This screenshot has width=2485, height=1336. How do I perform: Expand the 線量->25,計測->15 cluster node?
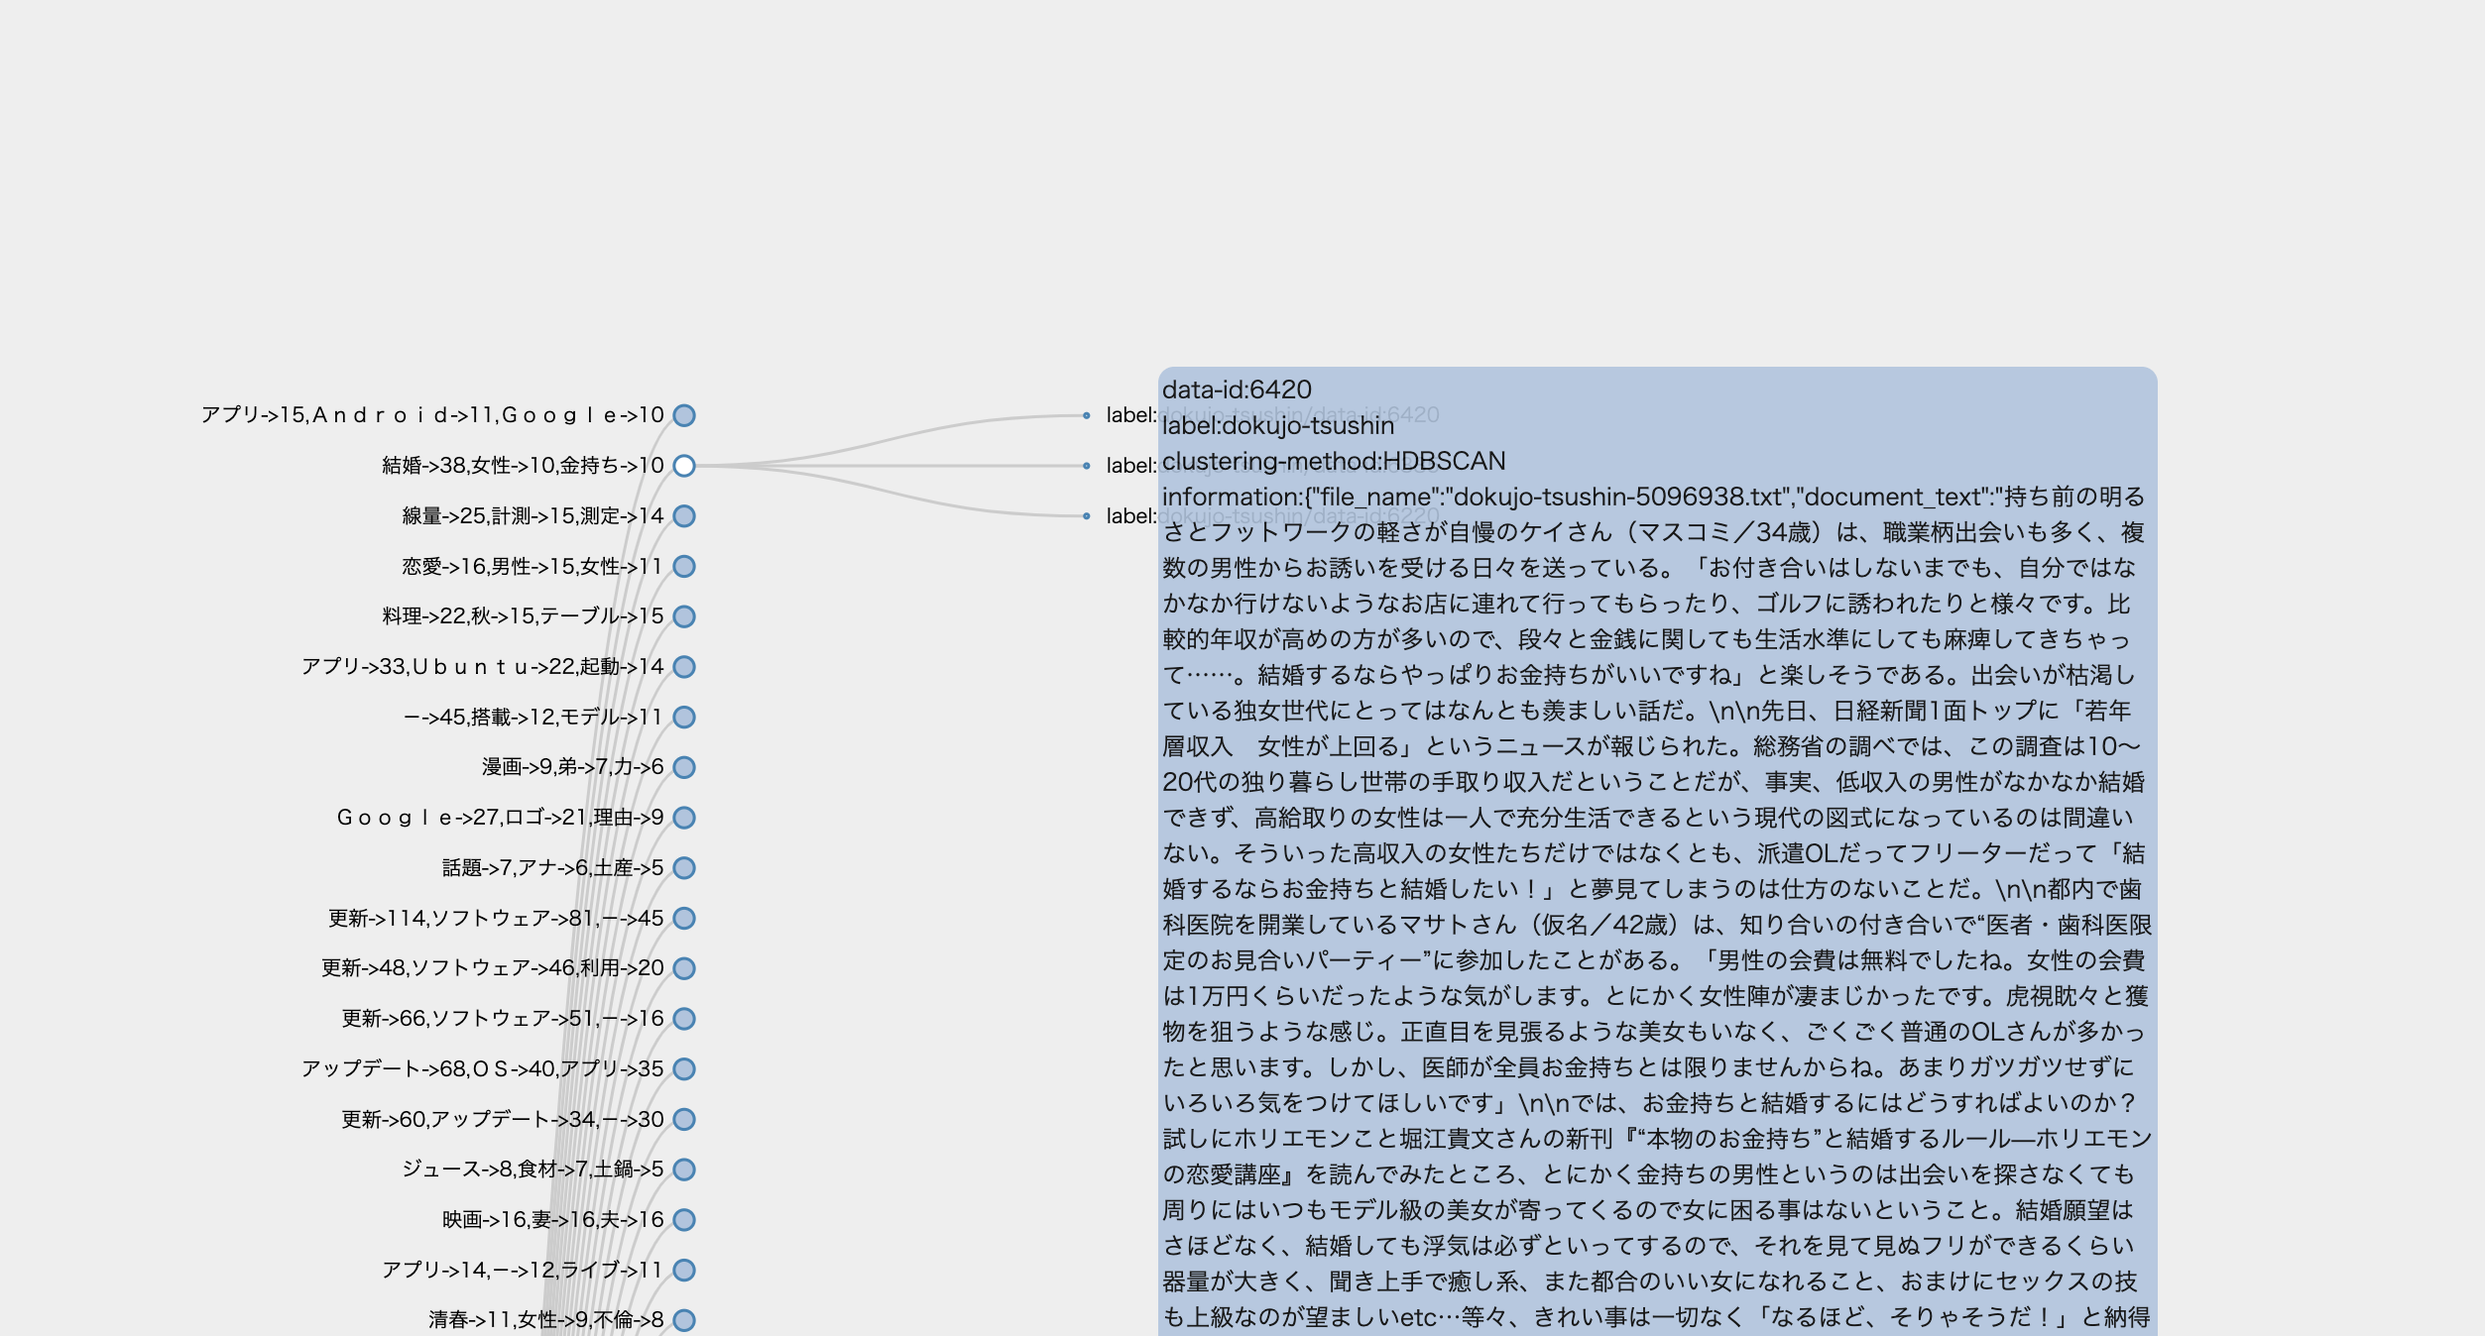684,516
